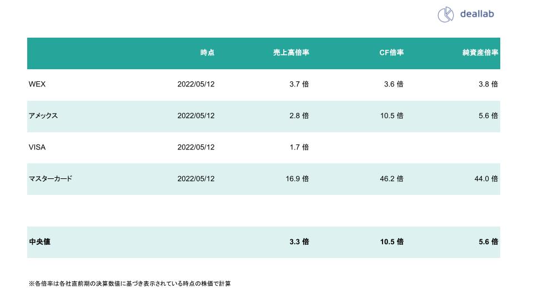
Task: Select the CF倍率 column header
Action: tap(391, 53)
